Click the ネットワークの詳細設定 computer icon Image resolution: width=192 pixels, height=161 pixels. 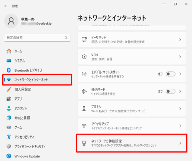[x=84, y=143]
